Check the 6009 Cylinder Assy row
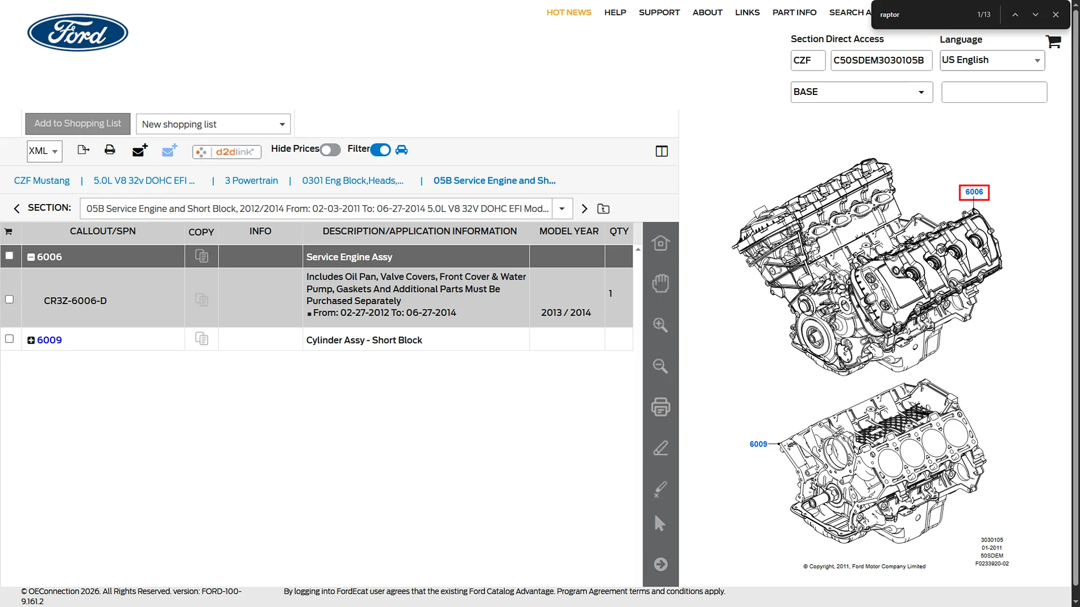 (9, 339)
